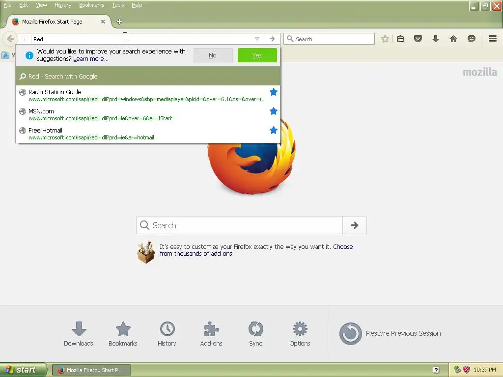The width and height of the screenshot is (503, 377).
Task: Open the downloads arrow in toolbar
Action: point(435,39)
